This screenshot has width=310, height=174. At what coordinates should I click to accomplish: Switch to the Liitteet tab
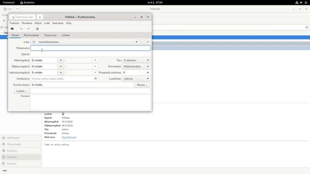pyautogui.click(x=65, y=35)
